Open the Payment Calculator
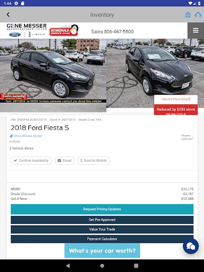 pos(102,239)
